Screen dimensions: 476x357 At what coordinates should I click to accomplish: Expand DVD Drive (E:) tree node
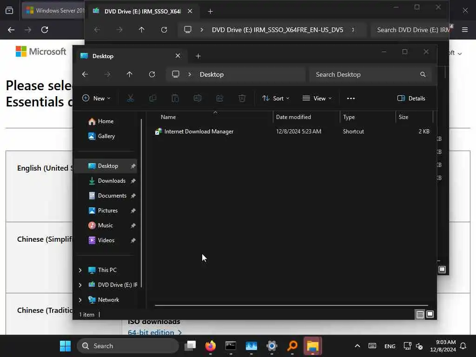[x=80, y=285]
